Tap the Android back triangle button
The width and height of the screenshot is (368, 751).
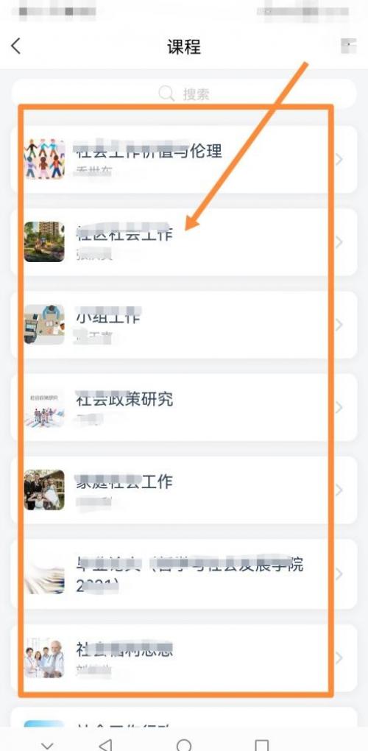coord(105,745)
